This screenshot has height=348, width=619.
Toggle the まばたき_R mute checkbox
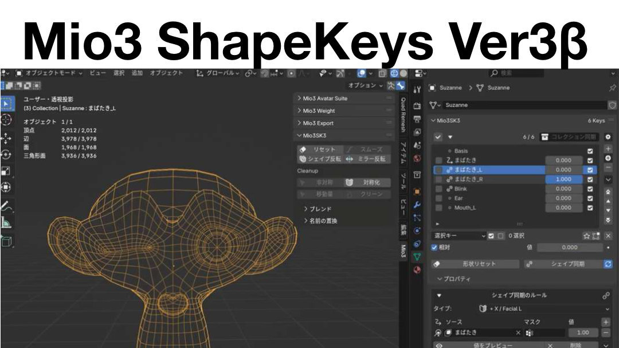[x=590, y=179]
